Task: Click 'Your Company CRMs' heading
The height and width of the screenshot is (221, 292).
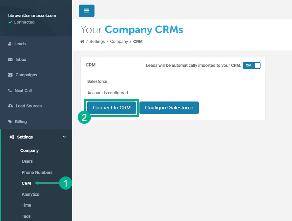Action: coord(132,29)
